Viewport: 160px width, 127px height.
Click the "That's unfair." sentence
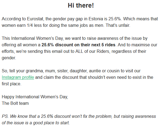coord(118,25)
